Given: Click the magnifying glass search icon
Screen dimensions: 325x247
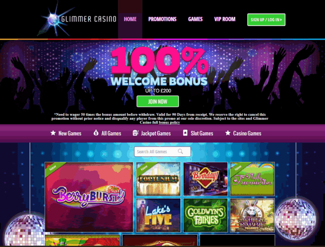Looking at the screenshot, I should 180,151.
